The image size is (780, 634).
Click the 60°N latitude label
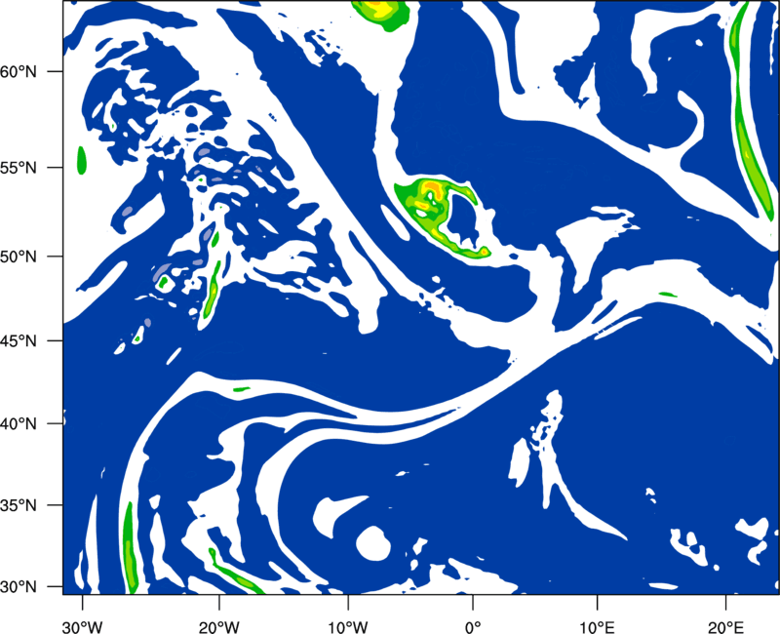(x=19, y=71)
